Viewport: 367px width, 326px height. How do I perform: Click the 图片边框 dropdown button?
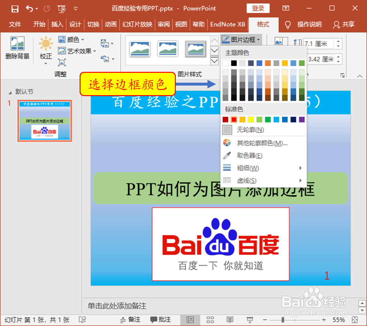coord(241,40)
